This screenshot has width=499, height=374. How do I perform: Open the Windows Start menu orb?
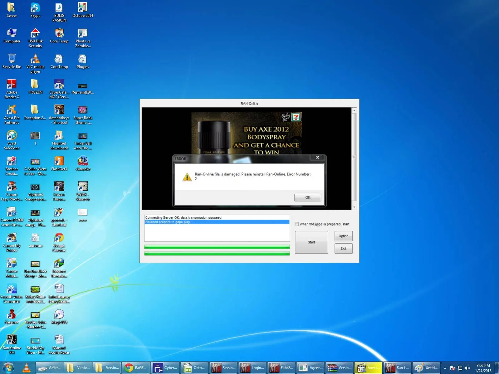[x=8, y=368]
